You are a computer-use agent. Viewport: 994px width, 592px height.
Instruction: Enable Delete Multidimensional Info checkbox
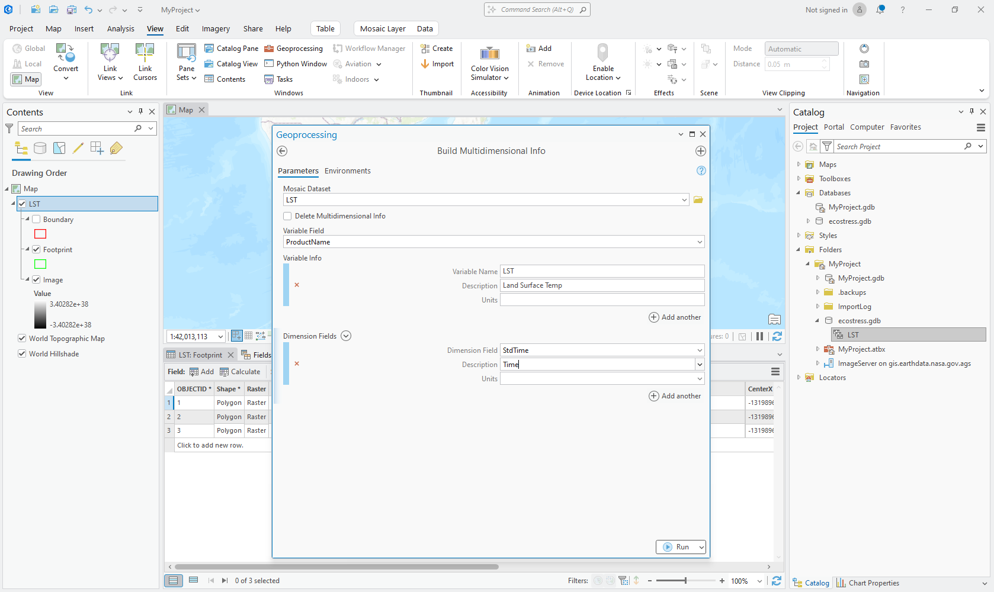[288, 216]
